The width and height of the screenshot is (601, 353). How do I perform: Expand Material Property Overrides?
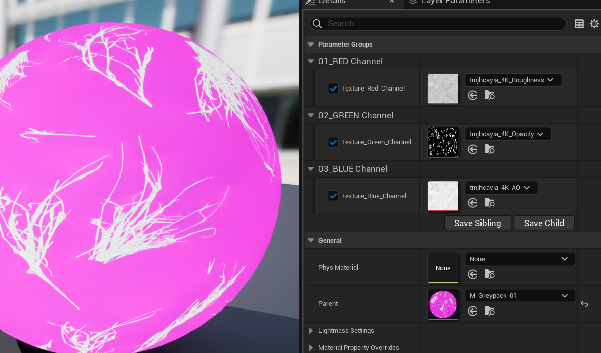tap(311, 347)
